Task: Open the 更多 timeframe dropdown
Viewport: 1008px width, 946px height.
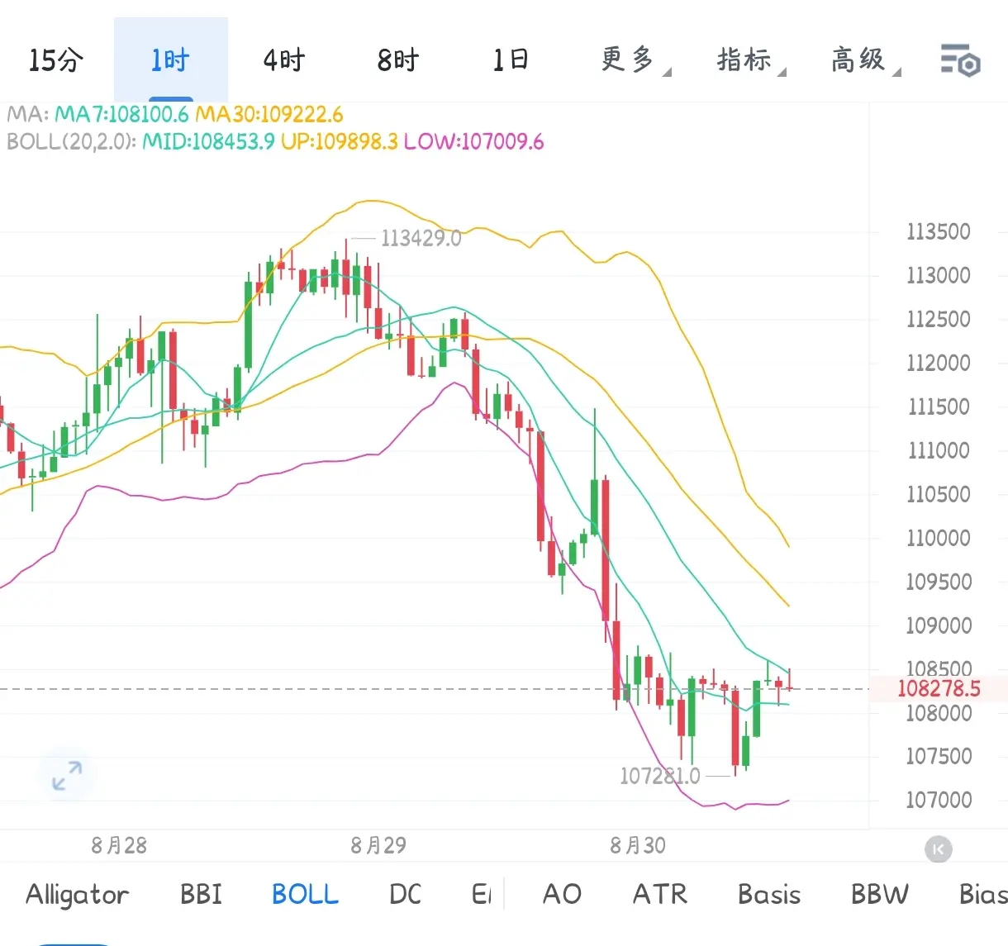Action: pyautogui.click(x=635, y=60)
